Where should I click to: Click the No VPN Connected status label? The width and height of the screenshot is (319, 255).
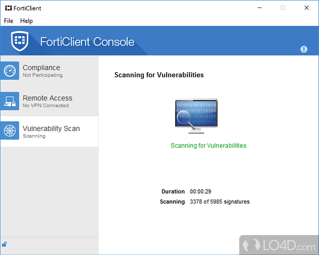(45, 105)
